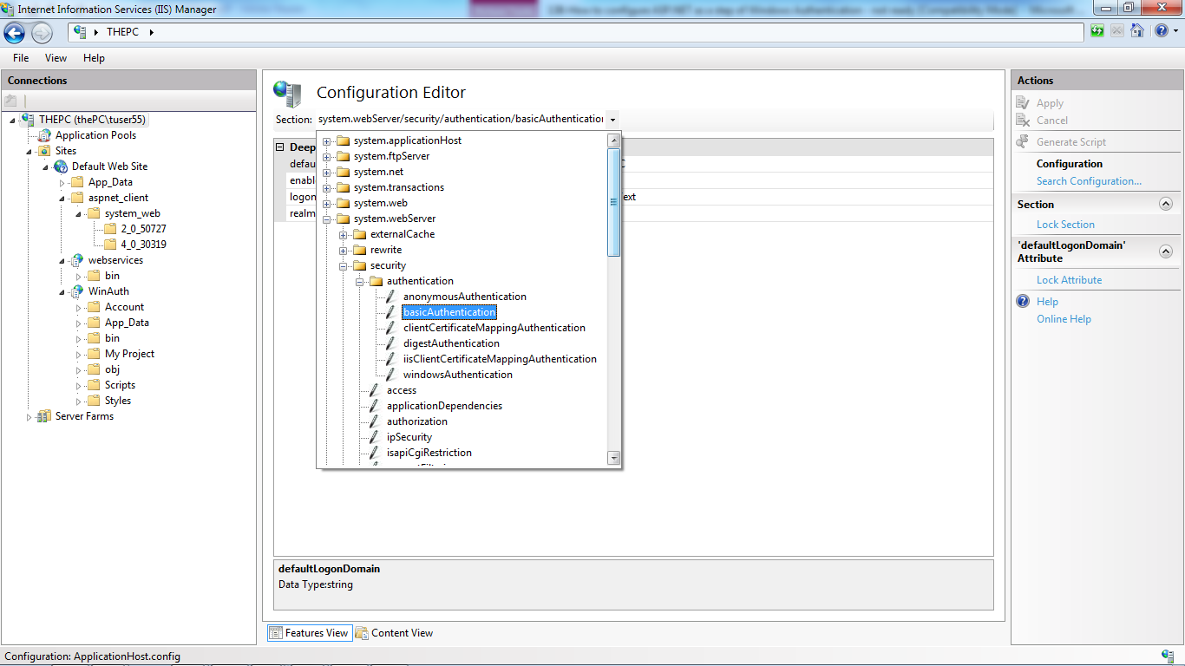Click the Server Farms icon
Image resolution: width=1185 pixels, height=666 pixels.
(x=44, y=416)
